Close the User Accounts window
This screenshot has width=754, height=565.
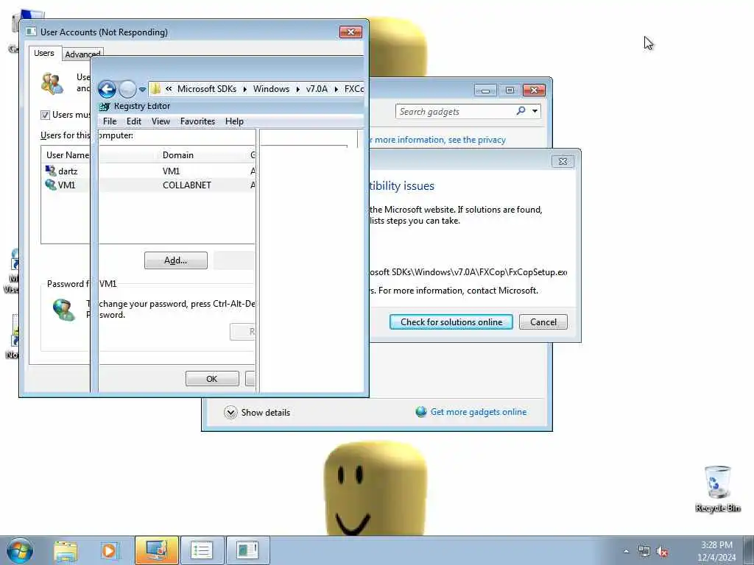click(x=350, y=32)
